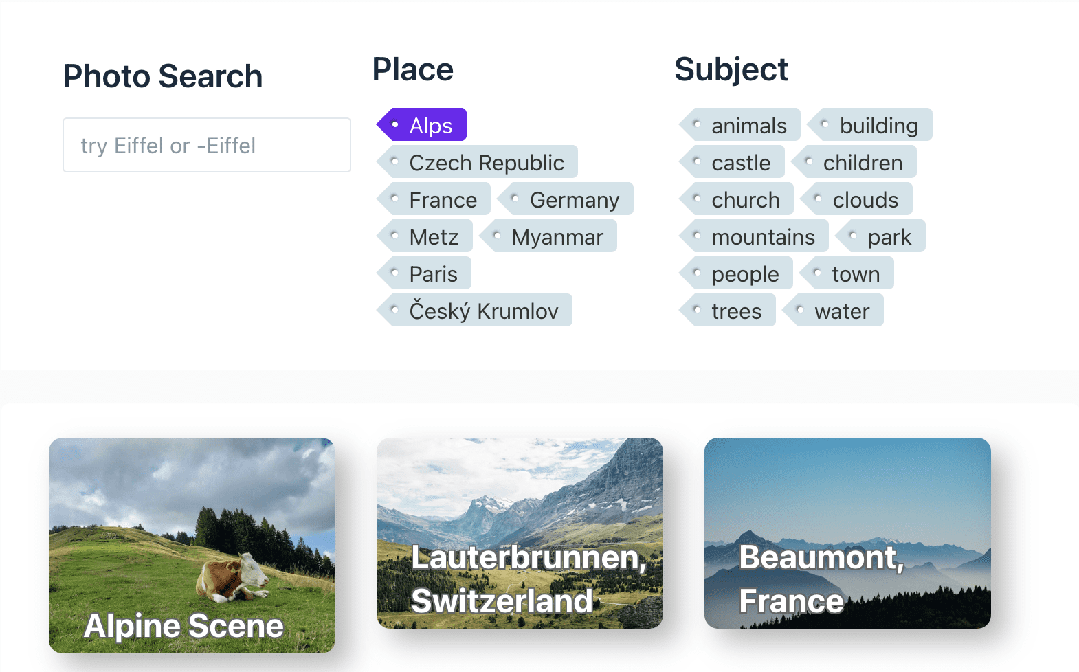This screenshot has width=1079, height=672.
Task: Select the Myanmar place tag
Action: pyautogui.click(x=548, y=236)
